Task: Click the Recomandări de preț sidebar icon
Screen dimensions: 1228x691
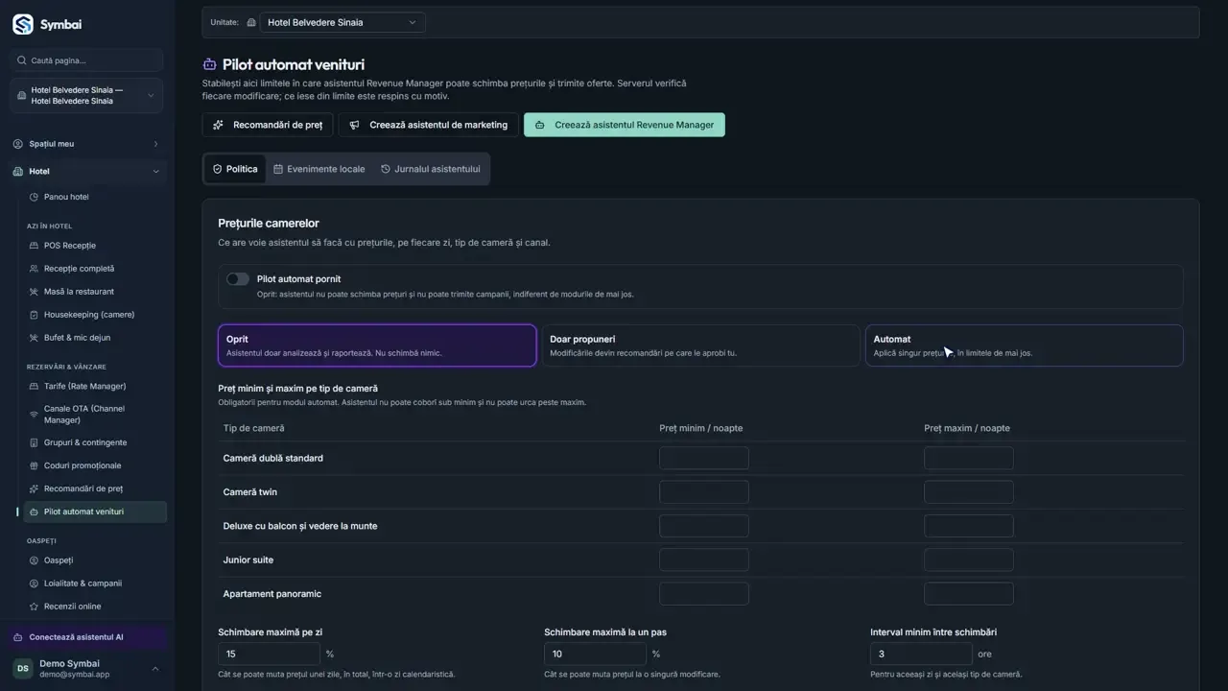Action: click(x=35, y=488)
